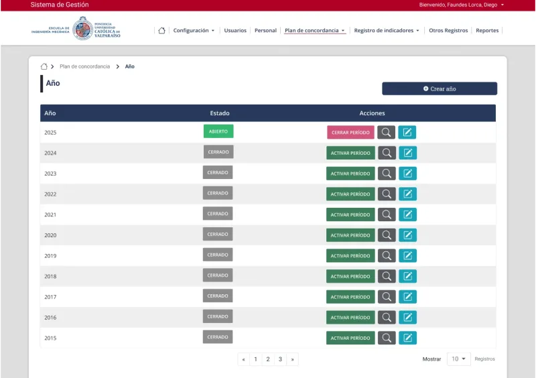Click the Sistema de Gestión title

coord(60,5)
